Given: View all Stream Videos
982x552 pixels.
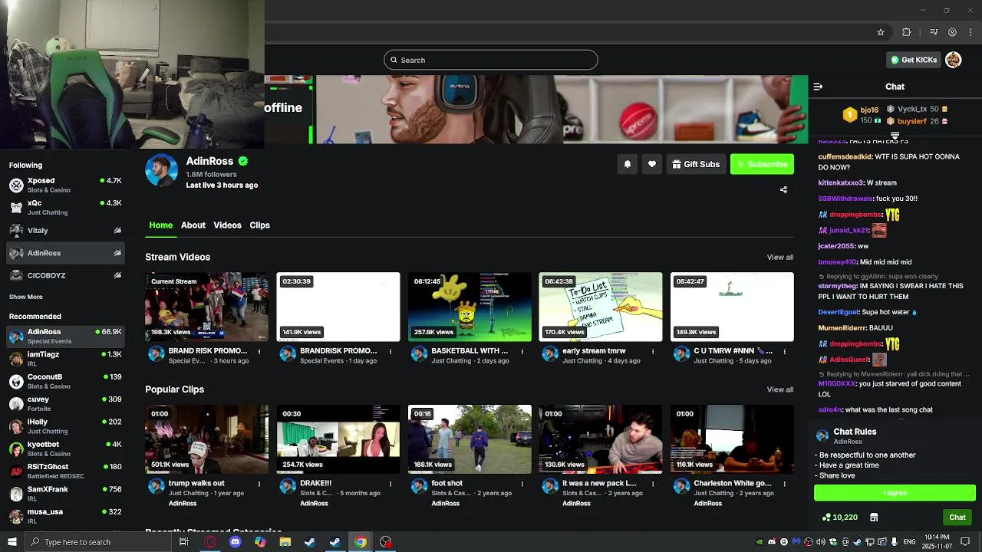Looking at the screenshot, I should point(780,258).
